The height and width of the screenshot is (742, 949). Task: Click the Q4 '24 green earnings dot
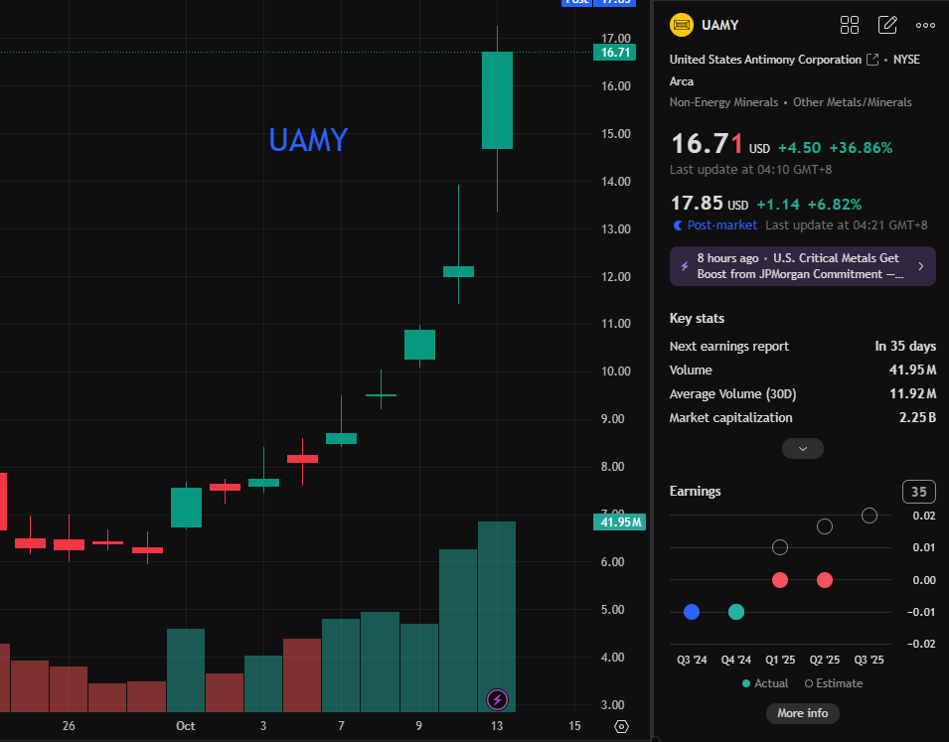tap(736, 612)
